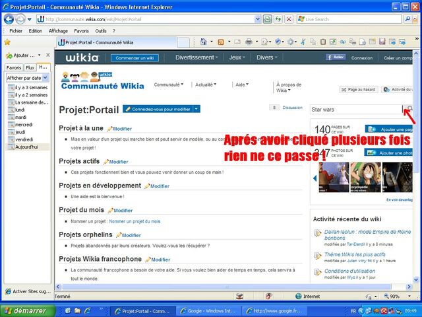Click the Paste clipboard icon
The image size is (422, 317).
(323, 42)
